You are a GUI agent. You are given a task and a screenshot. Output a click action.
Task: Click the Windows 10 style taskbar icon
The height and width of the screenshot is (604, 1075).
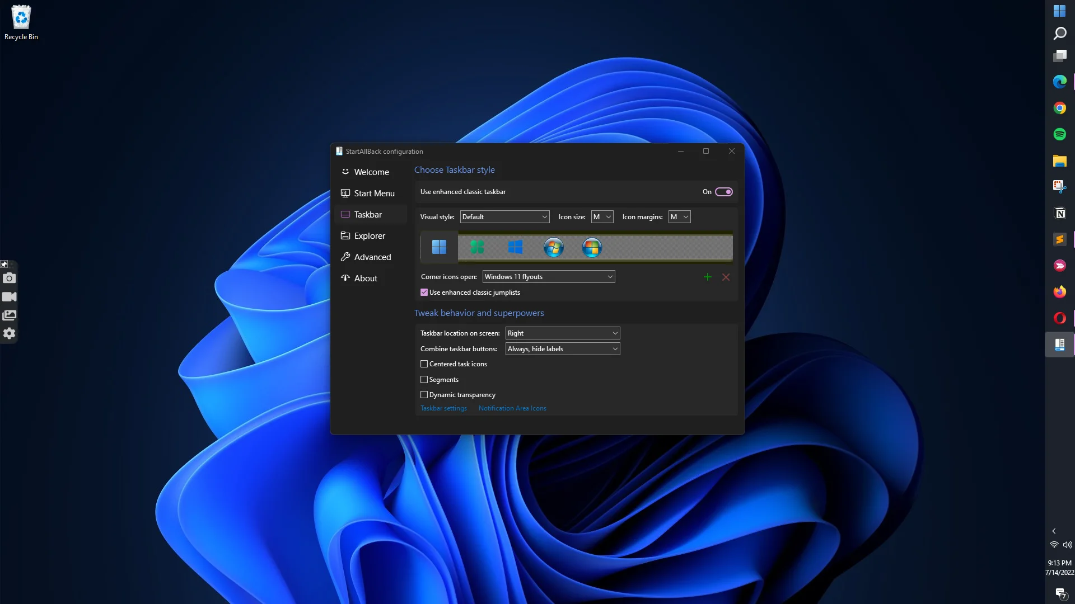click(x=515, y=247)
